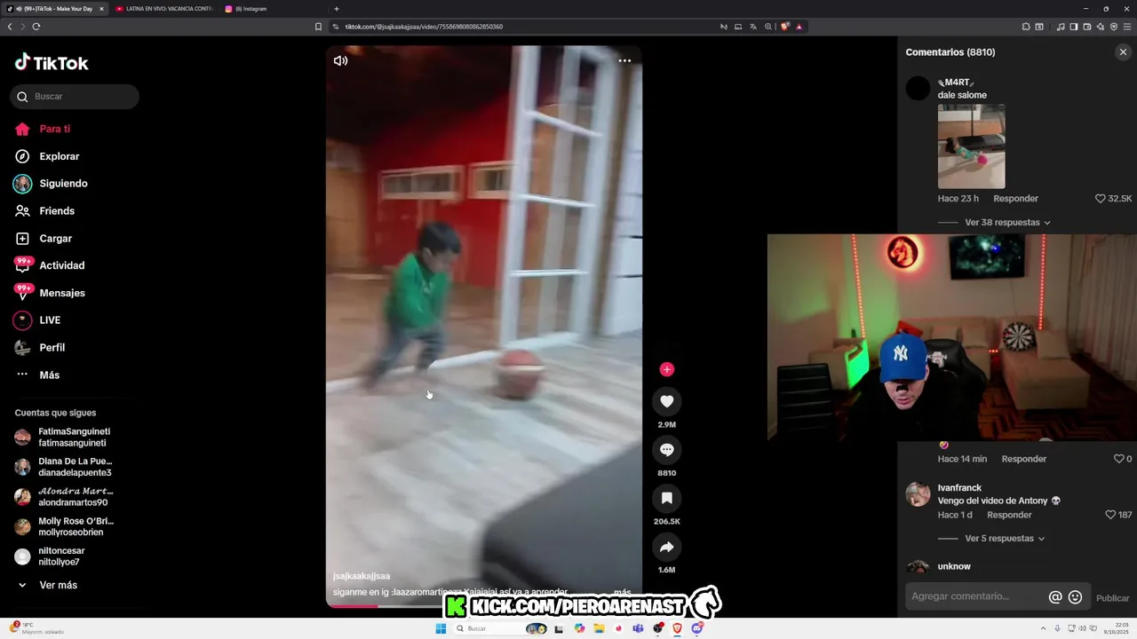1137x639 pixels.
Task: Open Brave Shields lion icon
Action: pos(784,27)
